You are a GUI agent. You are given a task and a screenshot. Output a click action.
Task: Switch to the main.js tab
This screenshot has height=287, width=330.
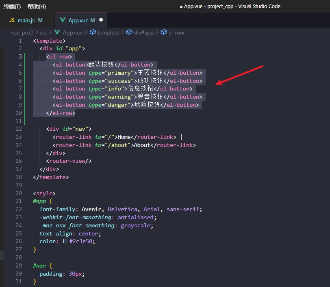pos(26,20)
